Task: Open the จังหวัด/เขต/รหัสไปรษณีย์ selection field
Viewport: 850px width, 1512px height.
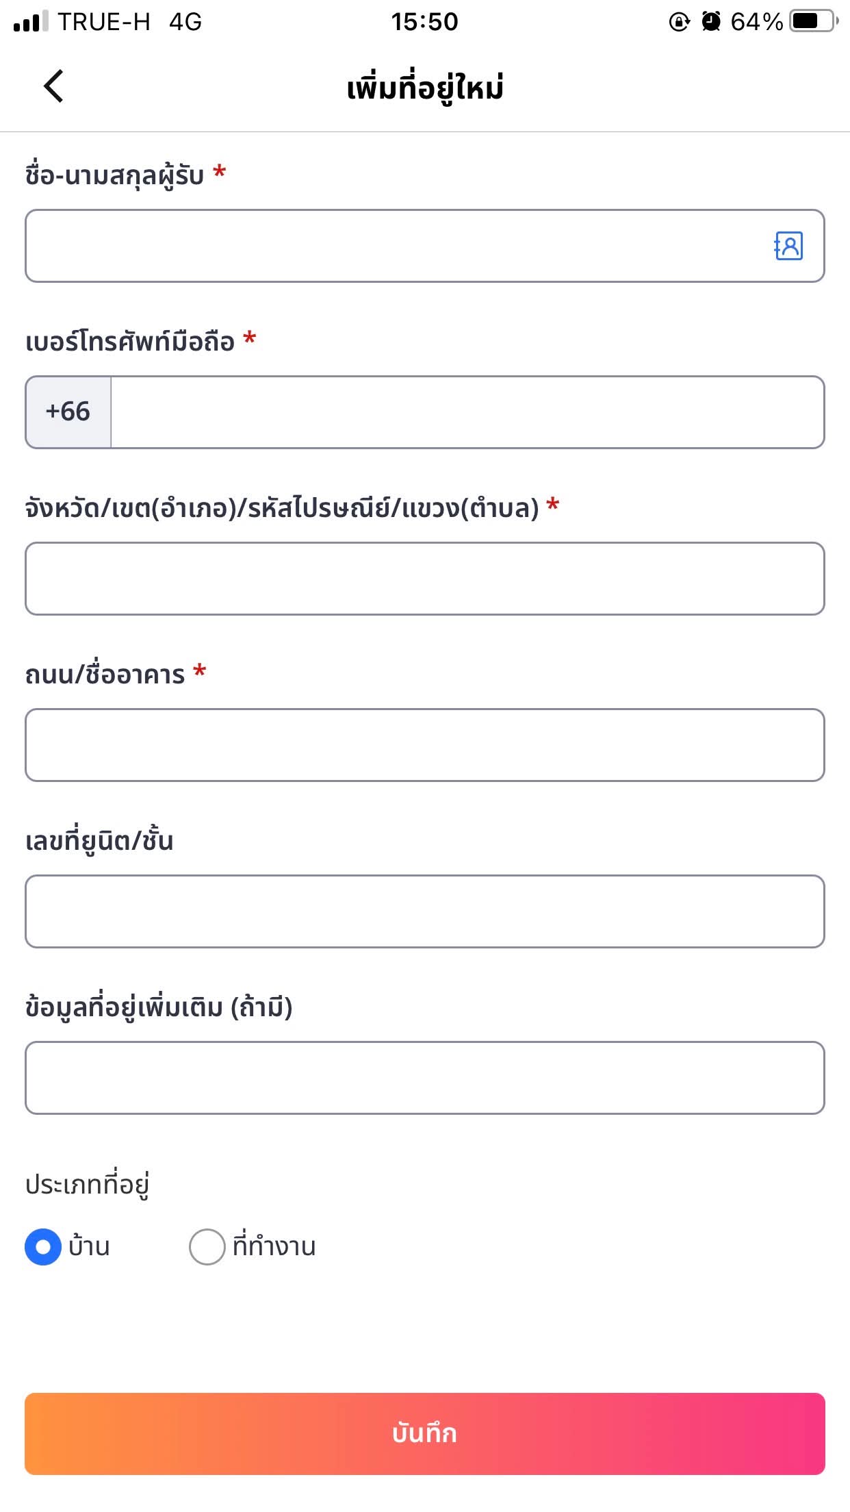Action: click(x=425, y=579)
